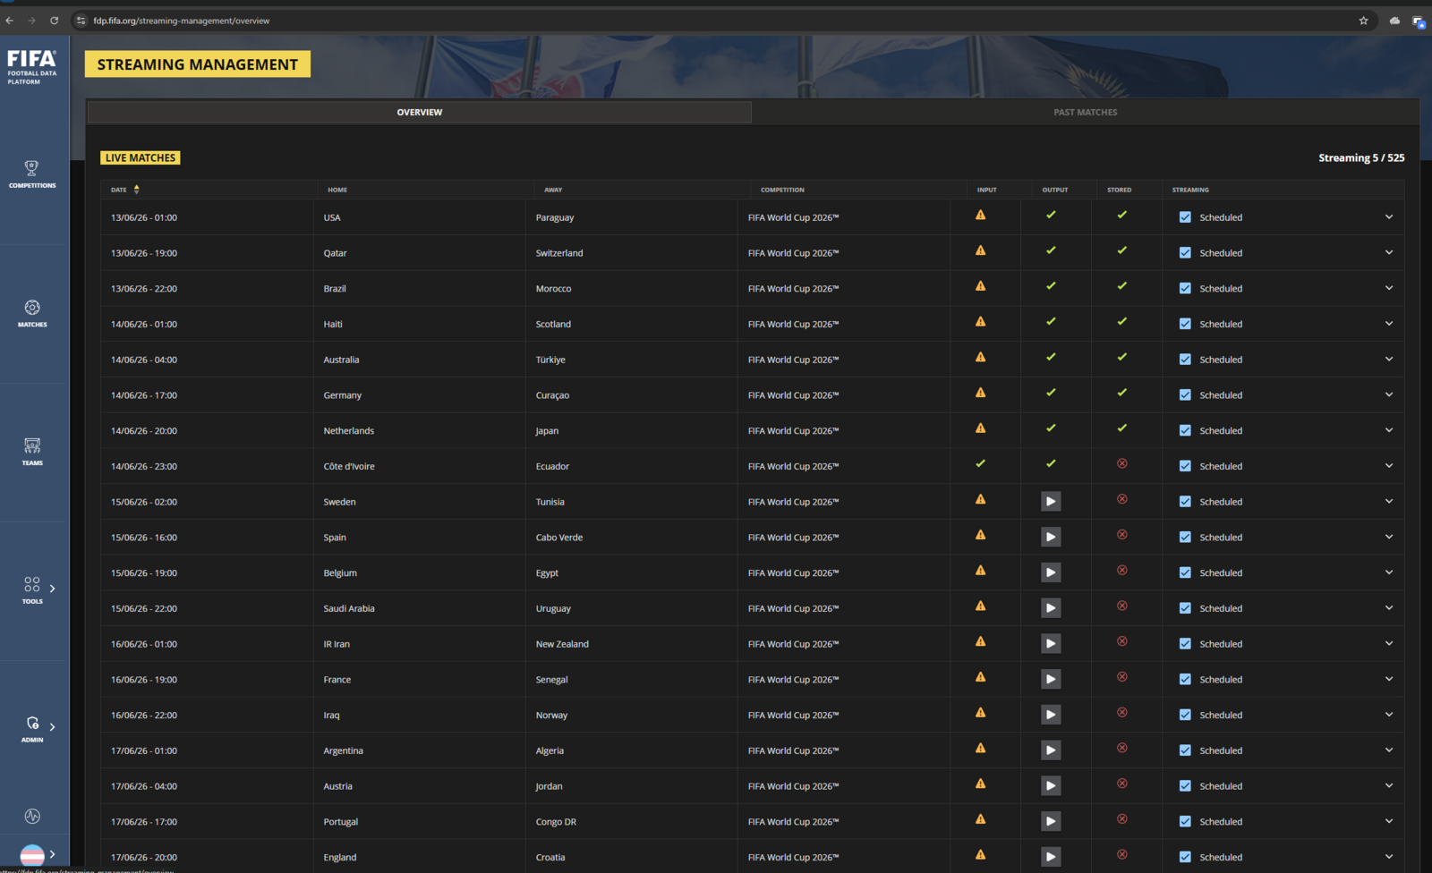Image resolution: width=1432 pixels, height=873 pixels.
Task: Switch to the Past Matches tab
Action: click(x=1085, y=112)
